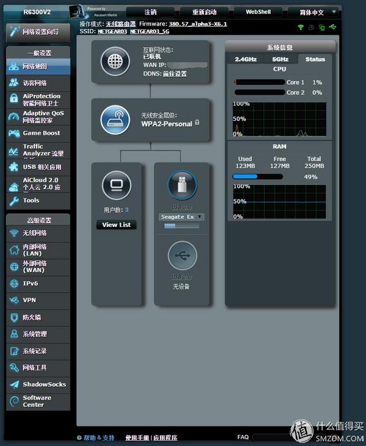The image size is (366, 446).
Task: Click the green Wi-Fi status icon
Action: point(301,27)
